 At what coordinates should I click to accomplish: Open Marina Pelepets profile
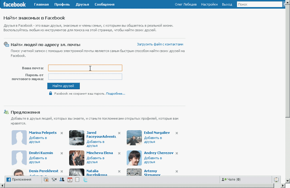coord(43,132)
